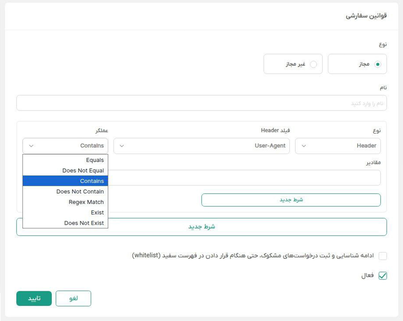
Task: Open the User-Agent header field dropdown
Action: pos(201,146)
